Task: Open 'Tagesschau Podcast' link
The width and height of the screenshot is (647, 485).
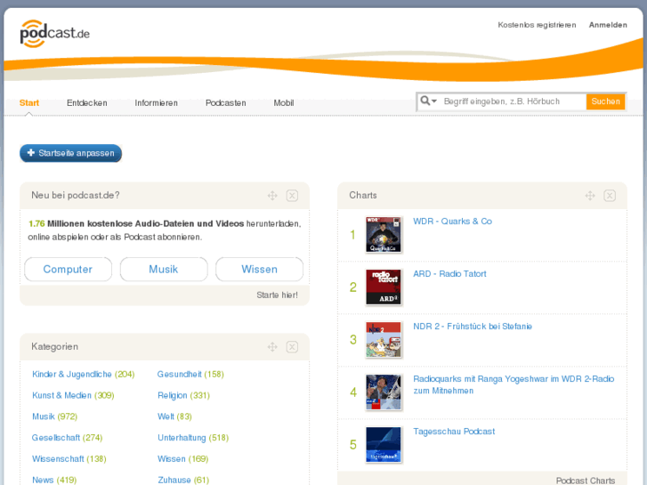Action: click(x=454, y=432)
